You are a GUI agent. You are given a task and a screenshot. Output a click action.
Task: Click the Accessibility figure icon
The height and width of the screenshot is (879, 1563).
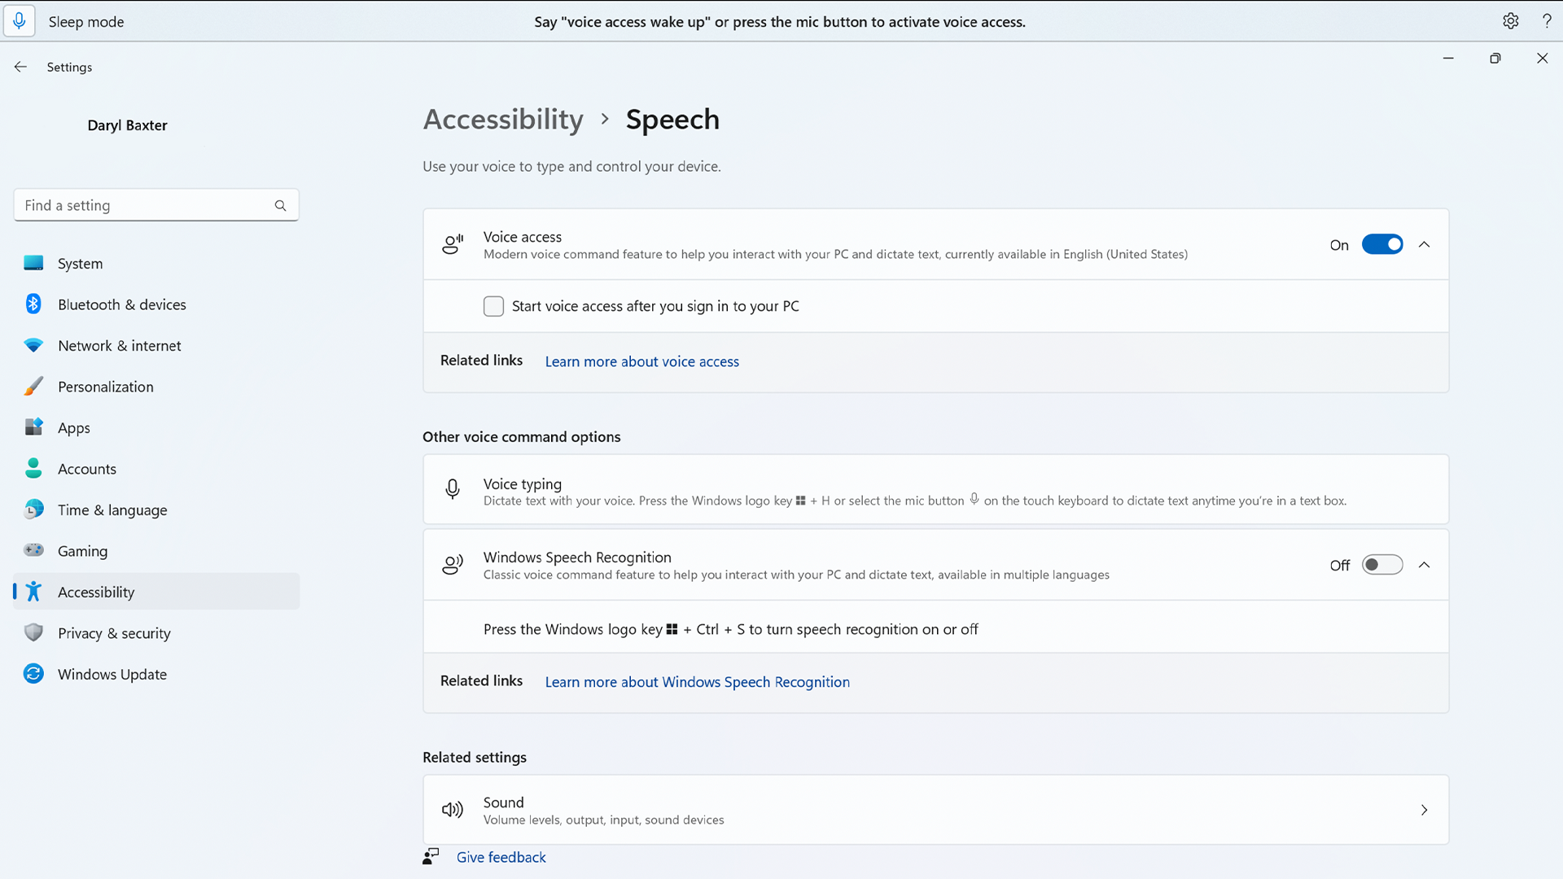click(x=33, y=592)
